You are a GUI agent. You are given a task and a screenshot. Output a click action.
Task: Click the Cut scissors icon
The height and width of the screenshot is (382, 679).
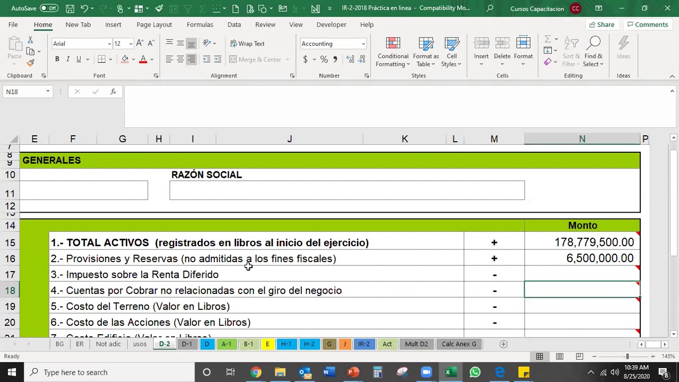30,41
